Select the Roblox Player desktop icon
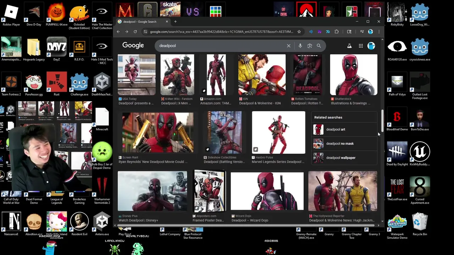 [11, 15]
